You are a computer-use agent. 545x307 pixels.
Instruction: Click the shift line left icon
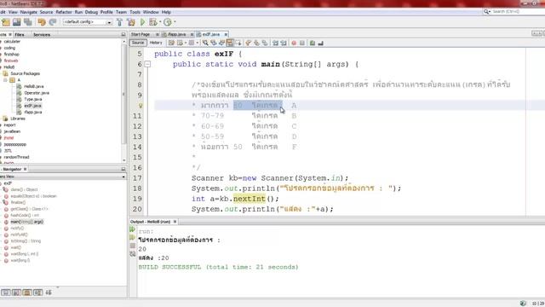point(275,43)
